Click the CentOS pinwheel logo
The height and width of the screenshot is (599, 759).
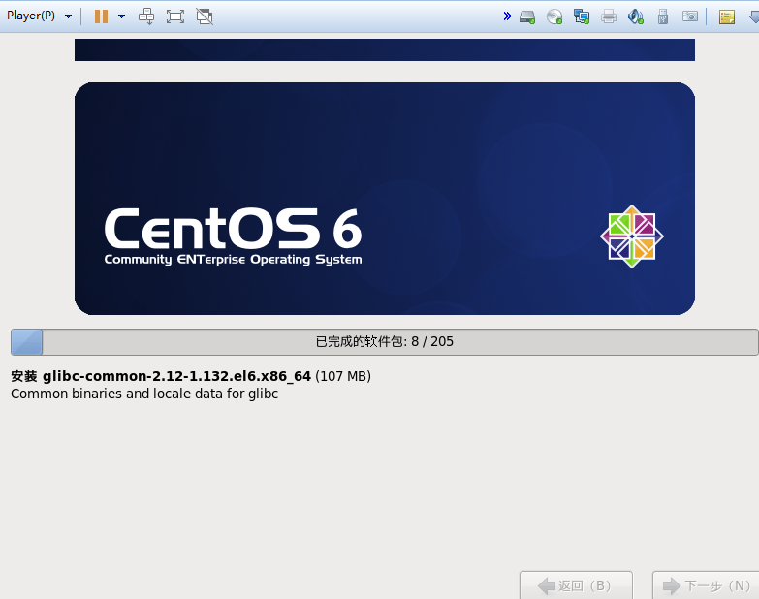(x=632, y=236)
